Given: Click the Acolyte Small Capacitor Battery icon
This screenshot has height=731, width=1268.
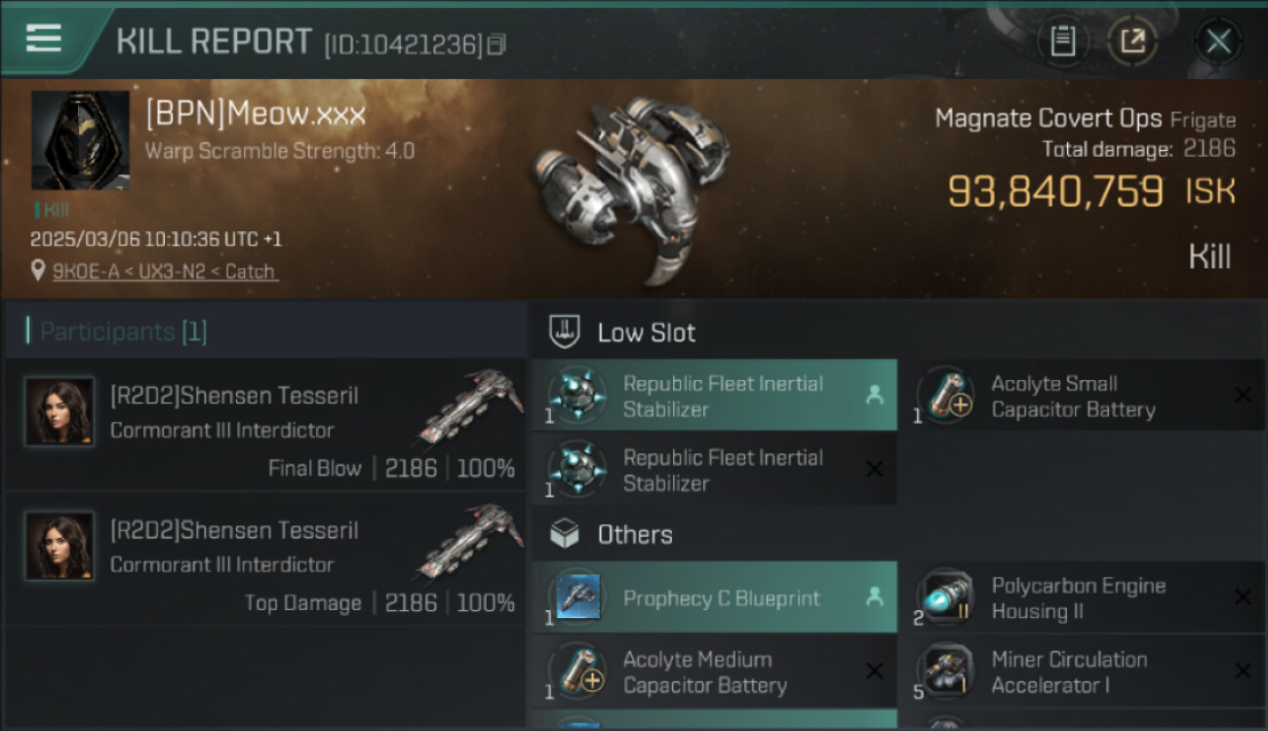Looking at the screenshot, I should pyautogui.click(x=945, y=396).
